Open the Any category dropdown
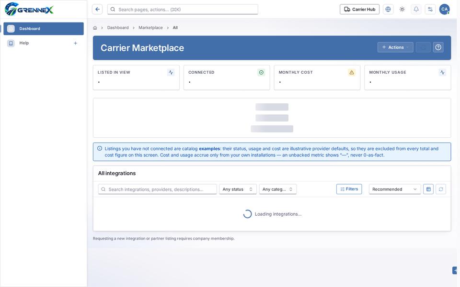 point(278,189)
